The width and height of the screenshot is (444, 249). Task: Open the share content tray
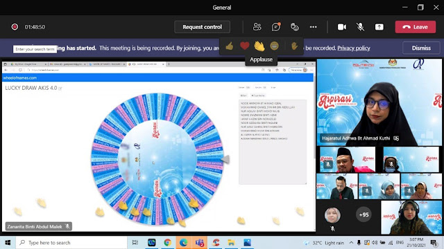click(379, 27)
